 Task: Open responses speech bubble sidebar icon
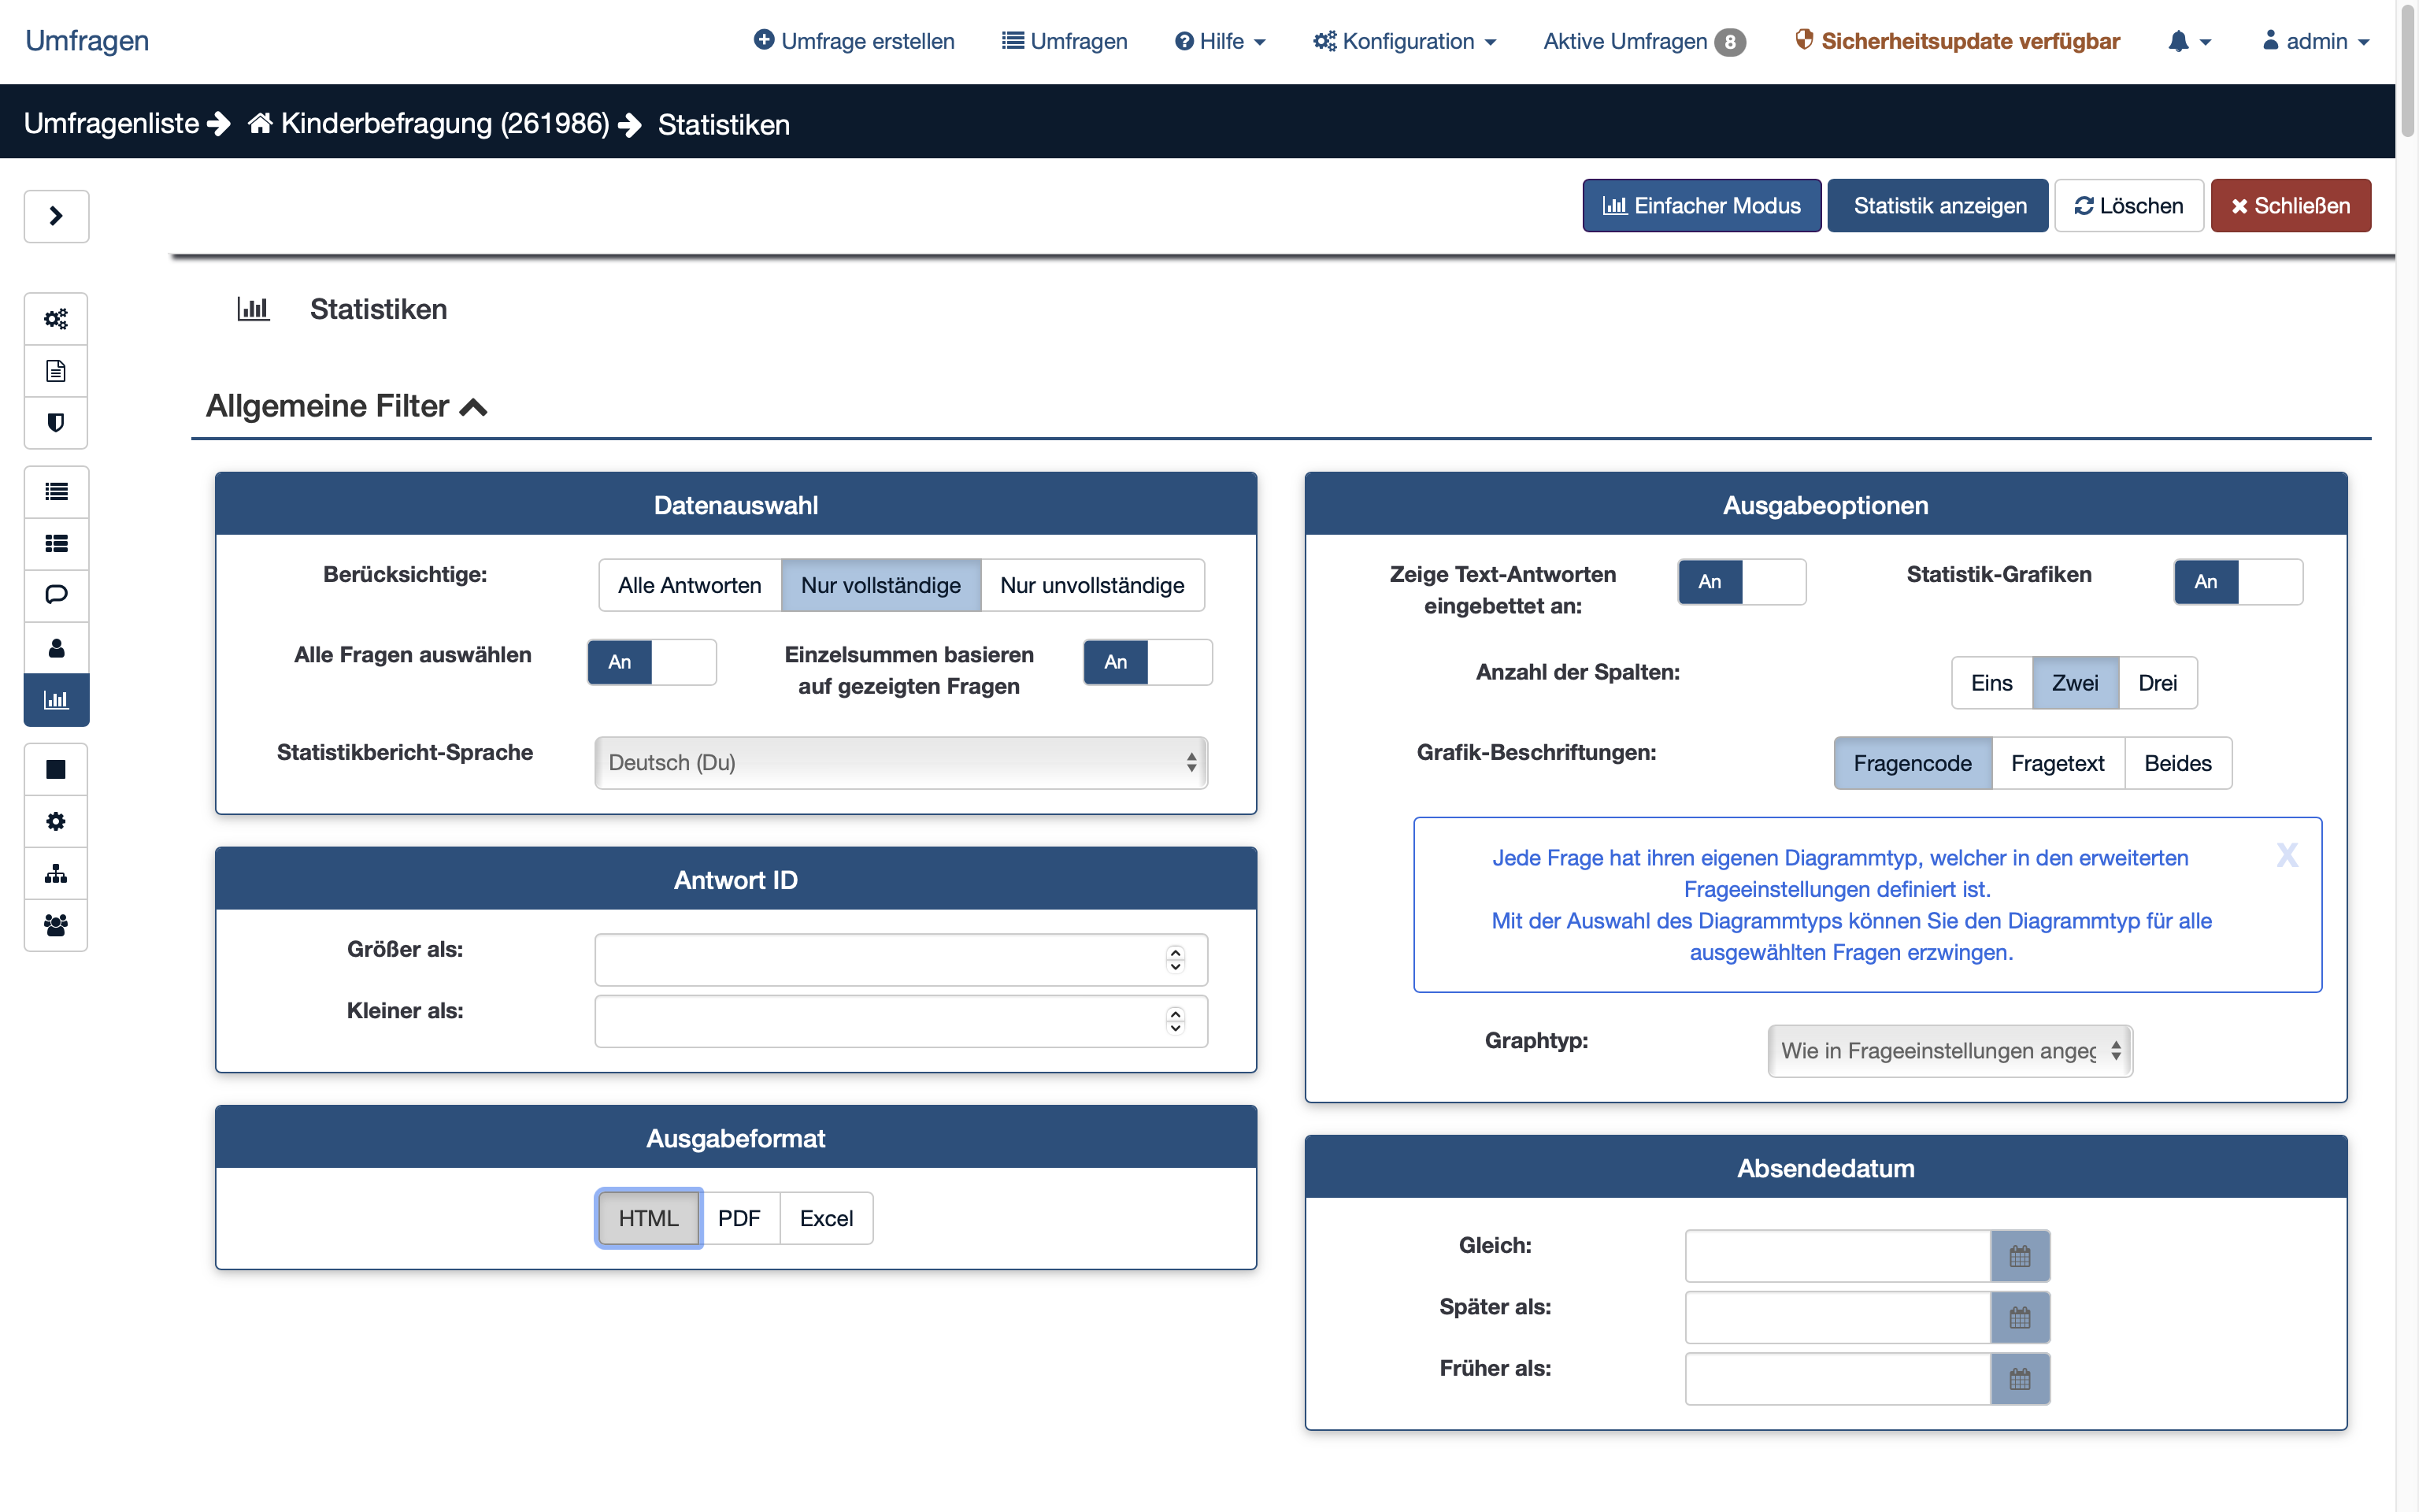(x=56, y=595)
